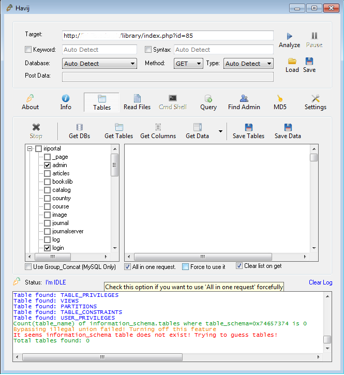Select the journal table row
Screen dimensions: 344x375
pyautogui.click(x=61, y=223)
